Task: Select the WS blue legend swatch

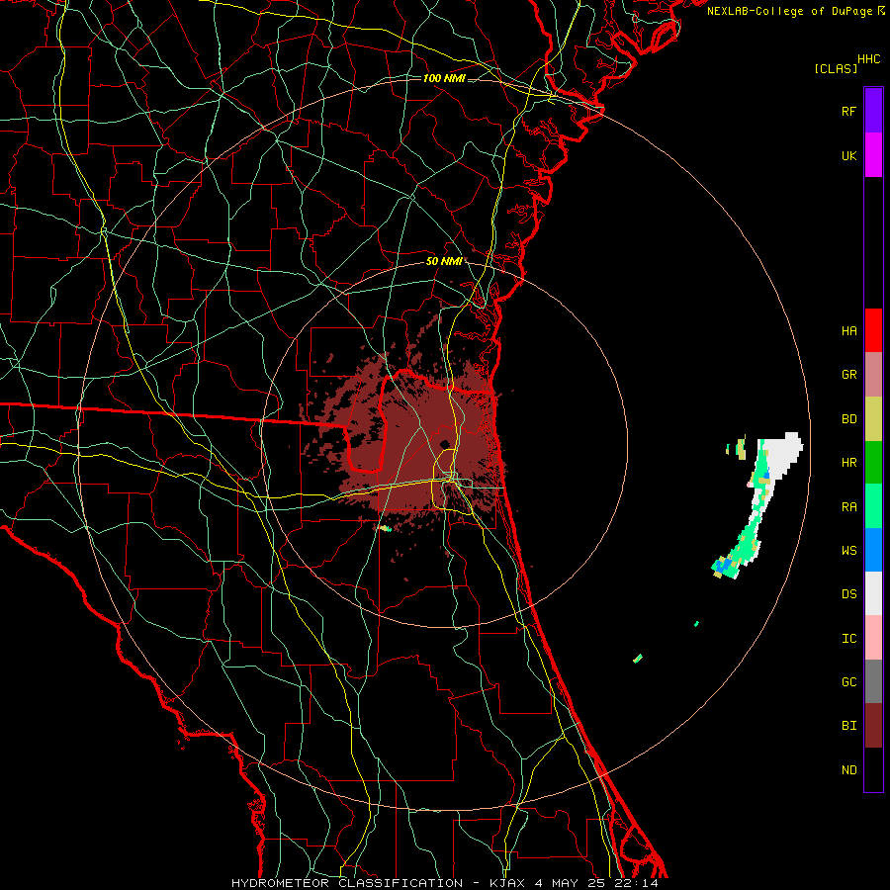Action: click(873, 550)
